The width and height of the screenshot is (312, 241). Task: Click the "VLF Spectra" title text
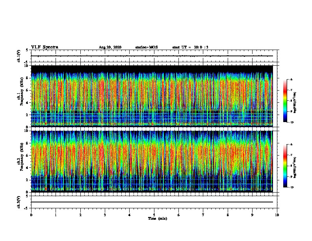click(45, 47)
